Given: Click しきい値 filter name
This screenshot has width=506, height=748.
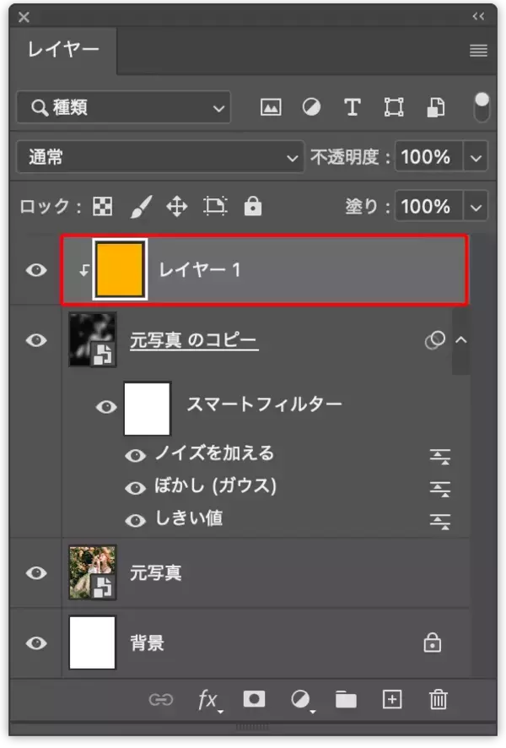Looking at the screenshot, I should [x=189, y=518].
